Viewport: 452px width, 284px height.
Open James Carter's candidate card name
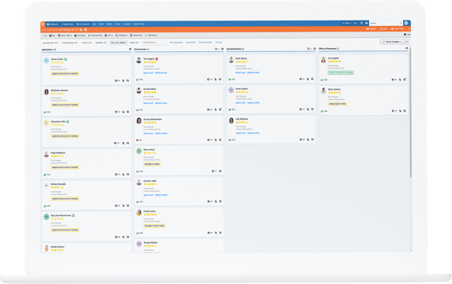tap(57, 59)
